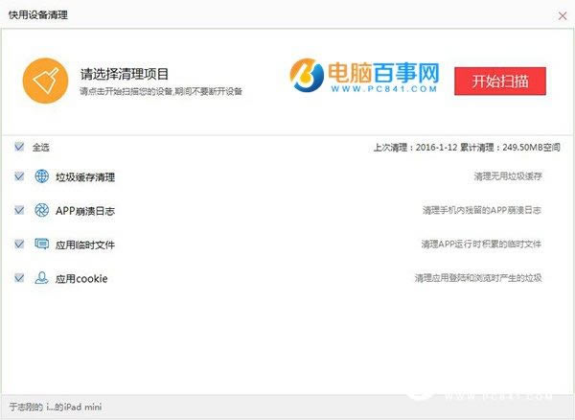The height and width of the screenshot is (420, 575).
Task: Disable the 应用临时文件 checkbox
Action: coord(19,245)
